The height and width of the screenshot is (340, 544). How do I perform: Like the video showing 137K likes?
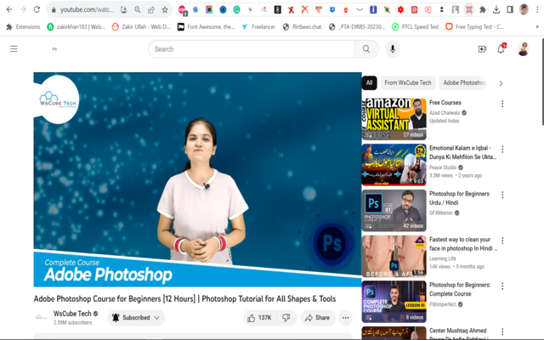259,318
